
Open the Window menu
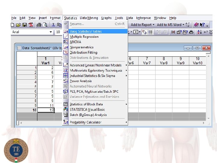pyautogui.click(x=160, y=18)
